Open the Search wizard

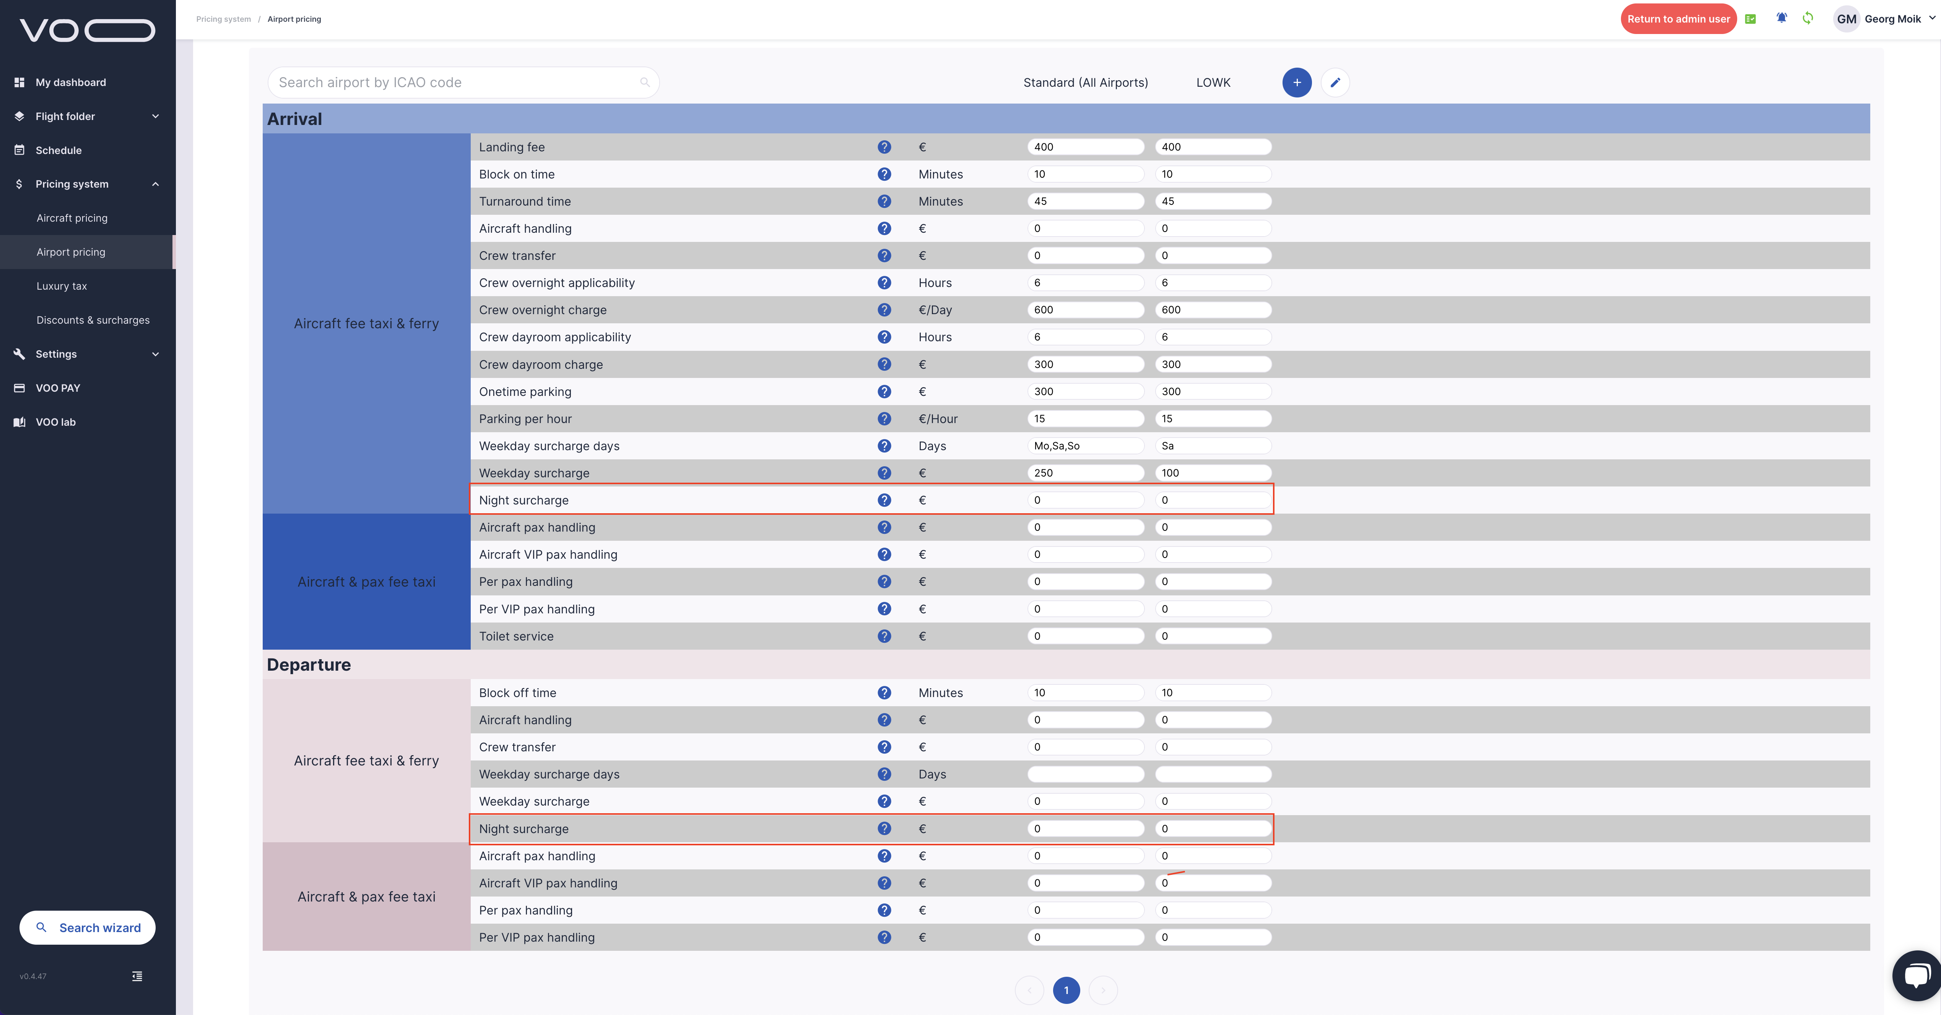tap(88, 927)
